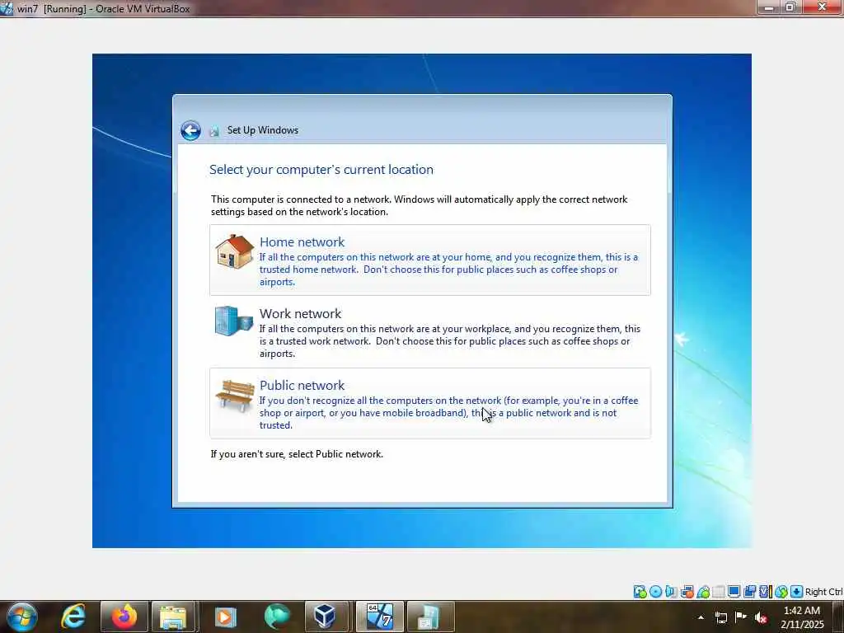Click the VirtualBox audio indicator

pyautogui.click(x=671, y=592)
